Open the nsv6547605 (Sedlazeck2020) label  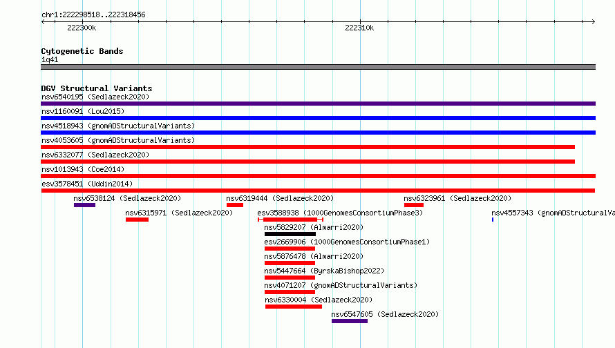pyautogui.click(x=385, y=314)
